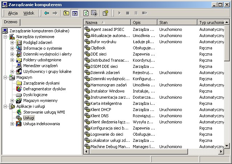Click the Instalator Windows service icon
Image resolution: width=232 pixels, height=164 pixels.
(87, 91)
